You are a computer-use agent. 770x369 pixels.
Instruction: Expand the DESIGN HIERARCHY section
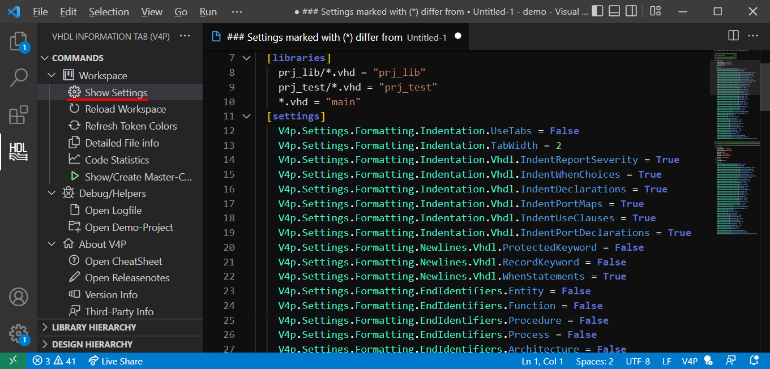pos(46,344)
